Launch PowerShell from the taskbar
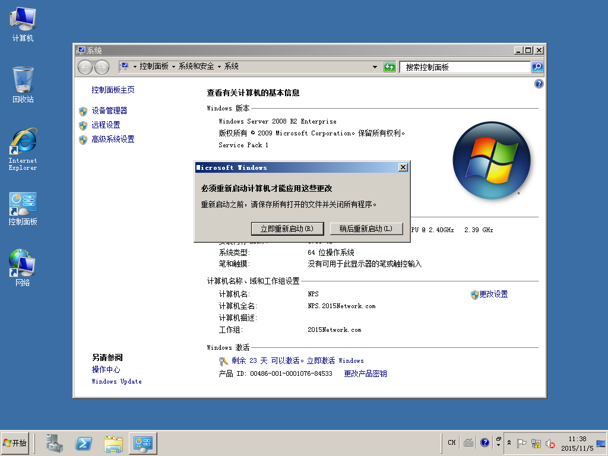The width and height of the screenshot is (608, 456). coord(84,443)
